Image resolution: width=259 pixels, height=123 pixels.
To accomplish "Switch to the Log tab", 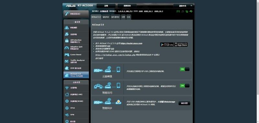I will (129, 17).
